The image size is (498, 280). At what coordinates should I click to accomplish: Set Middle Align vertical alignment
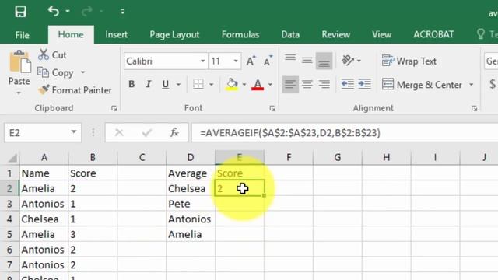[x=307, y=61]
